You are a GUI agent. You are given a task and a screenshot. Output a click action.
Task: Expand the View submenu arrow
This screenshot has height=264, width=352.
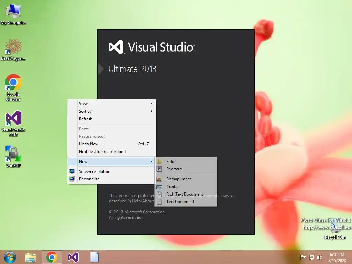click(152, 104)
